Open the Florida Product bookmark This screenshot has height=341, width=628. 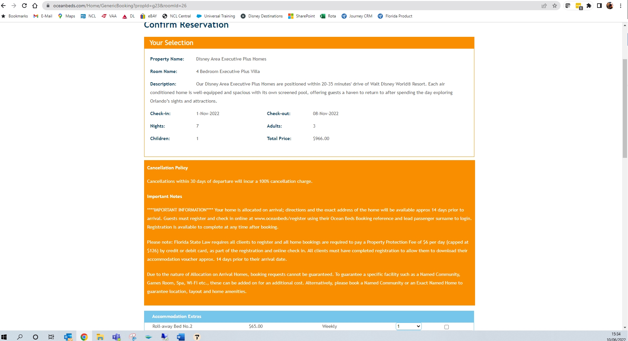click(x=395, y=16)
